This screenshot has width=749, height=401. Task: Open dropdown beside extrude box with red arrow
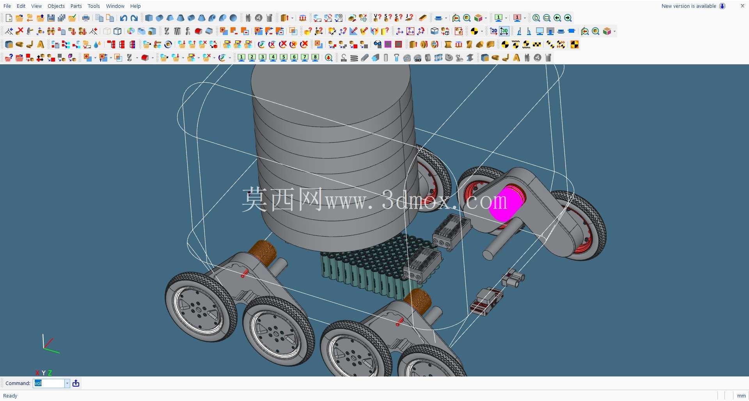pos(292,18)
